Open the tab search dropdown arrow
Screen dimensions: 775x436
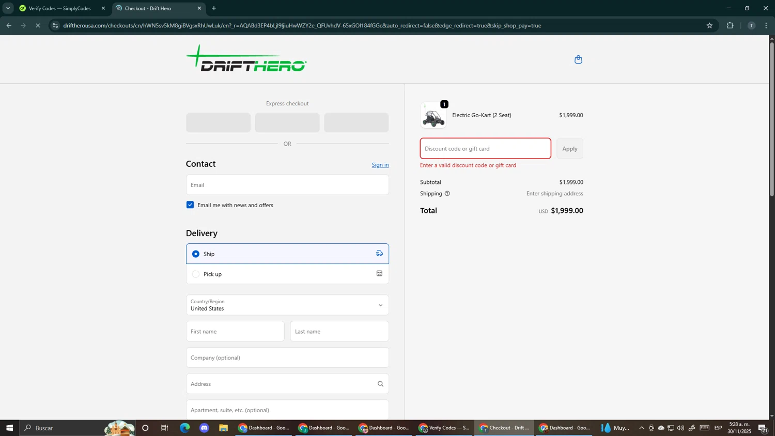pos(8,8)
